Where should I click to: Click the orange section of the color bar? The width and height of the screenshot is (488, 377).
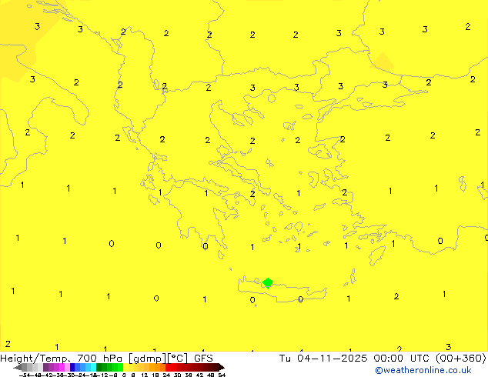pos(157,368)
